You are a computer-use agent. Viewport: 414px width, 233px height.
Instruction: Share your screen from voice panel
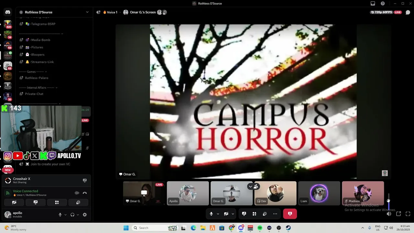[36, 202]
